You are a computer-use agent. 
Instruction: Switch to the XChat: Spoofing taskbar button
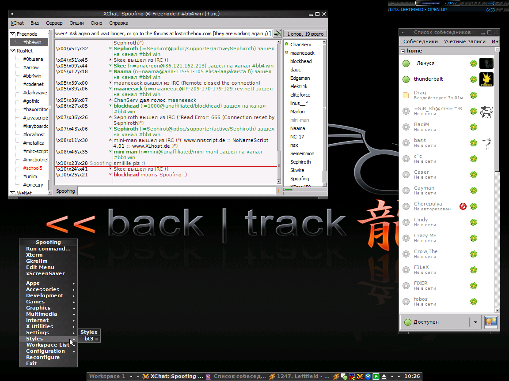point(174,377)
